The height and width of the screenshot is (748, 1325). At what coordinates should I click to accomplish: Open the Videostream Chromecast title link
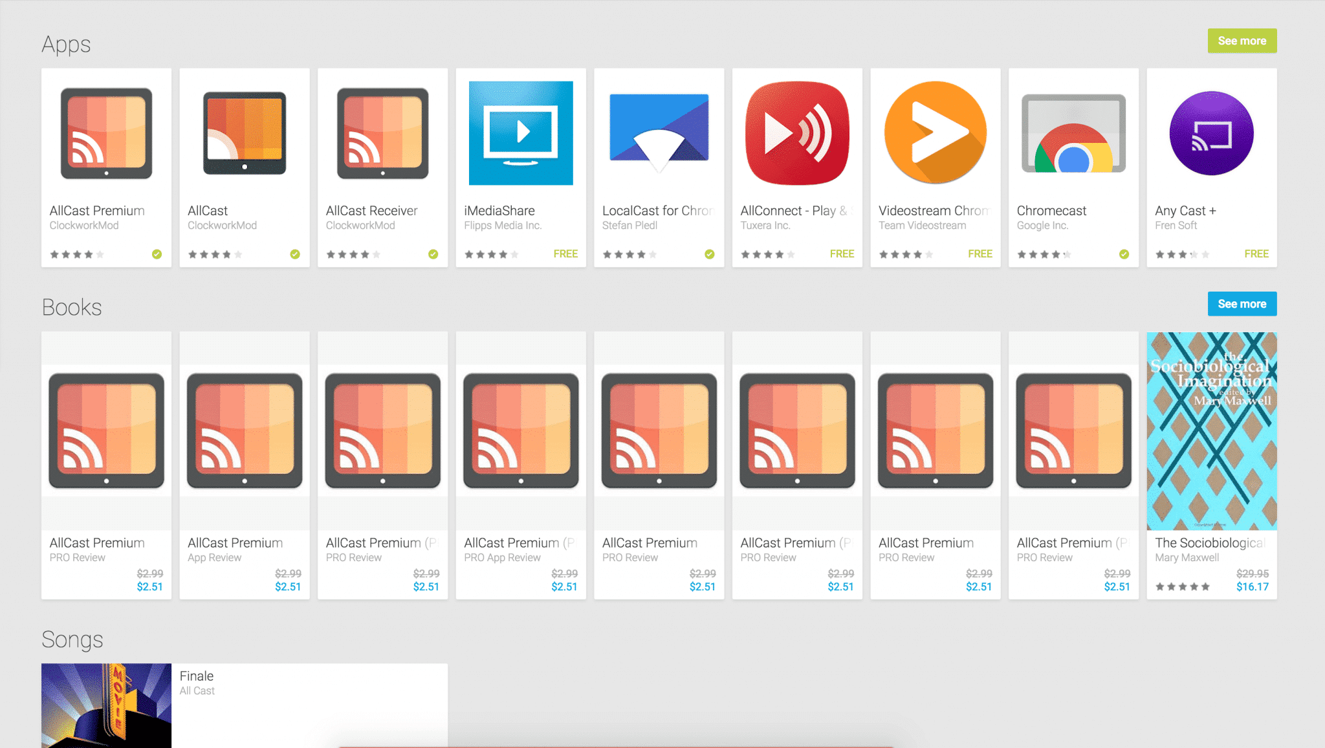tap(934, 211)
